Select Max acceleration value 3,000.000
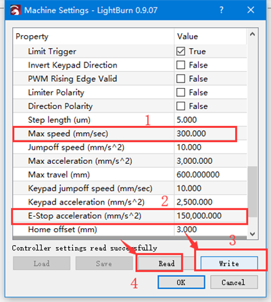Viewport: 271px width, 302px height. pos(195,161)
